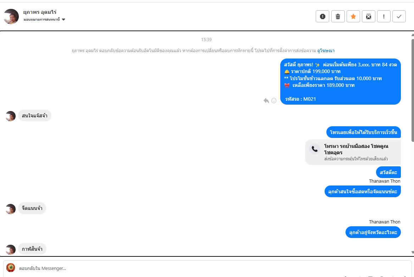The image size is (414, 277).
Task: Mark conversation unread with envelope icon
Action: (x=369, y=16)
